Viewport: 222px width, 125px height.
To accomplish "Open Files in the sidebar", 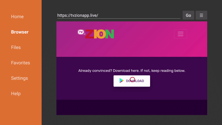I will pyautogui.click(x=16, y=47).
